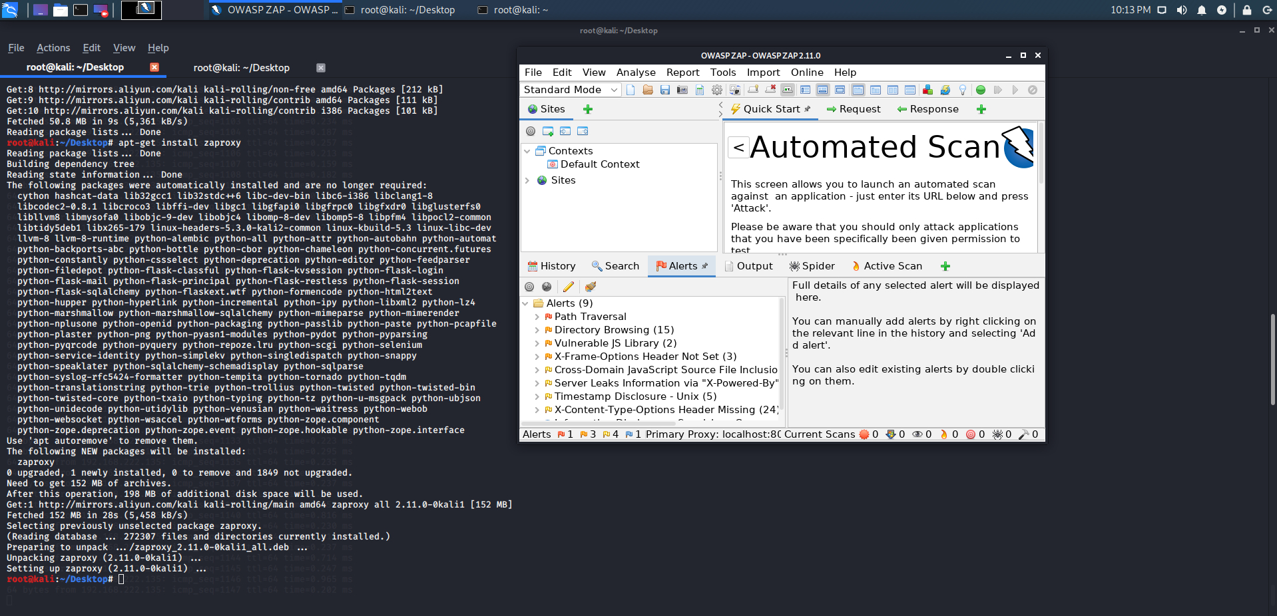Click the Remove all breakpoints icon
The height and width of the screenshot is (616, 1277).
pos(770,90)
